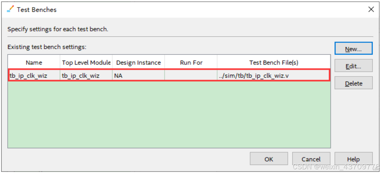The image size is (381, 173).
Task: Select tb_ip_clk_wiz in Top Level Module column
Action: pyautogui.click(x=86, y=76)
